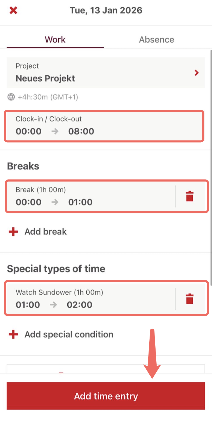Viewport: 212px width, 425px height.
Task: Open the Neues Projekt project field
Action: (x=45, y=78)
